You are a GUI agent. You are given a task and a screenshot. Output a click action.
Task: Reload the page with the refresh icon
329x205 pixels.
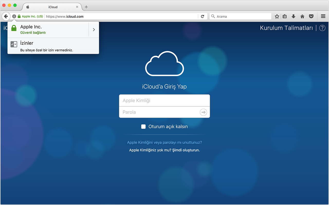click(203, 16)
